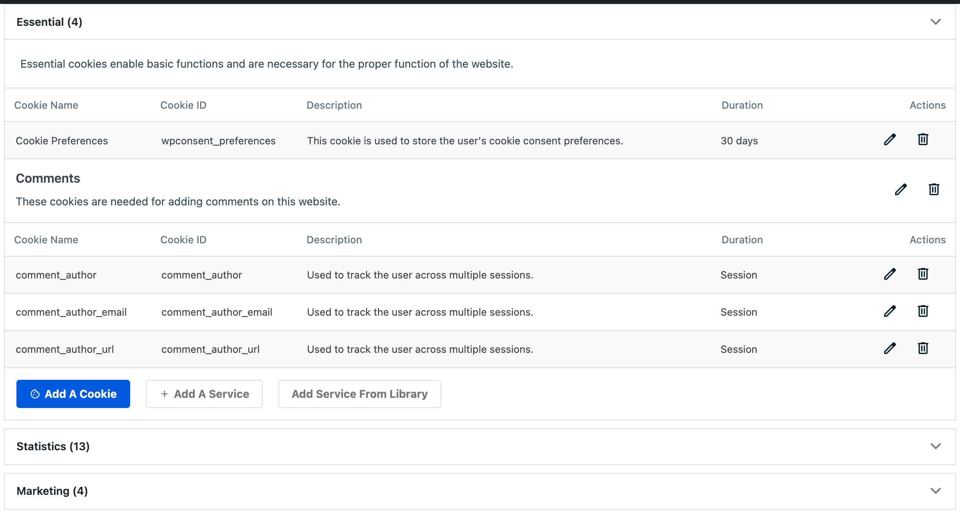Edit the comment_author_email cookie

pos(889,311)
